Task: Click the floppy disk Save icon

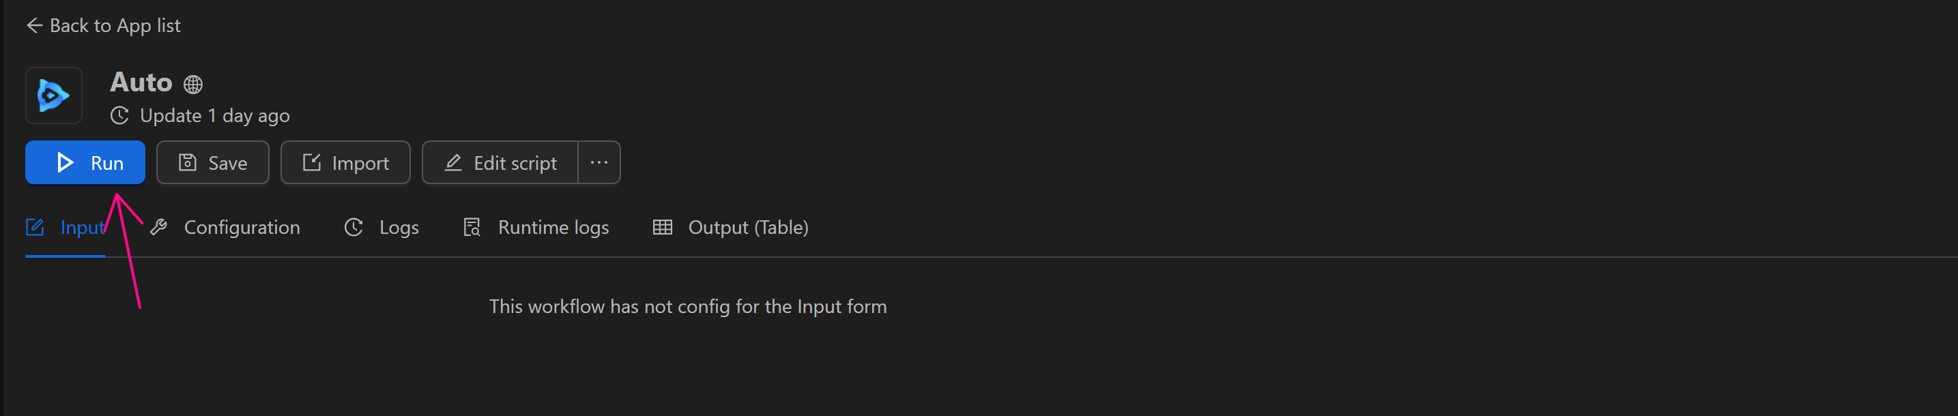Action: [188, 163]
